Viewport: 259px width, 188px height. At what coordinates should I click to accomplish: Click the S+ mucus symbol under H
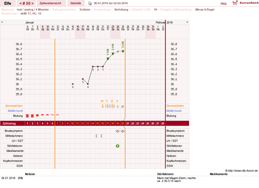pyautogui.click(x=103, y=106)
